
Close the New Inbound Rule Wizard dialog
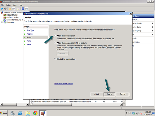(131, 14)
